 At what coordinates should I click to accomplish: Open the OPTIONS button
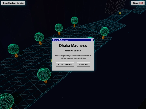pyautogui.click(x=84, y=65)
